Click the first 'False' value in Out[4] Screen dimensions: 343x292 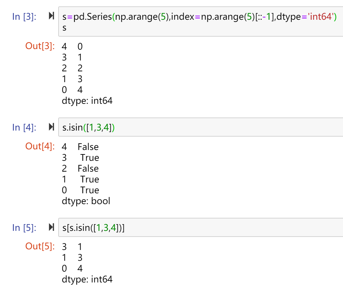click(x=88, y=147)
